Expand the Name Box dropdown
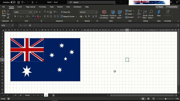Screen dimensions: 180x101 tap(13, 25)
